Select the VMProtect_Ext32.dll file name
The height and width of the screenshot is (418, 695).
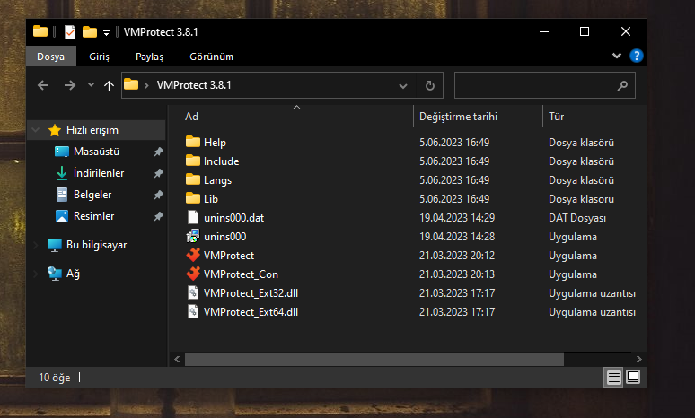click(x=251, y=293)
